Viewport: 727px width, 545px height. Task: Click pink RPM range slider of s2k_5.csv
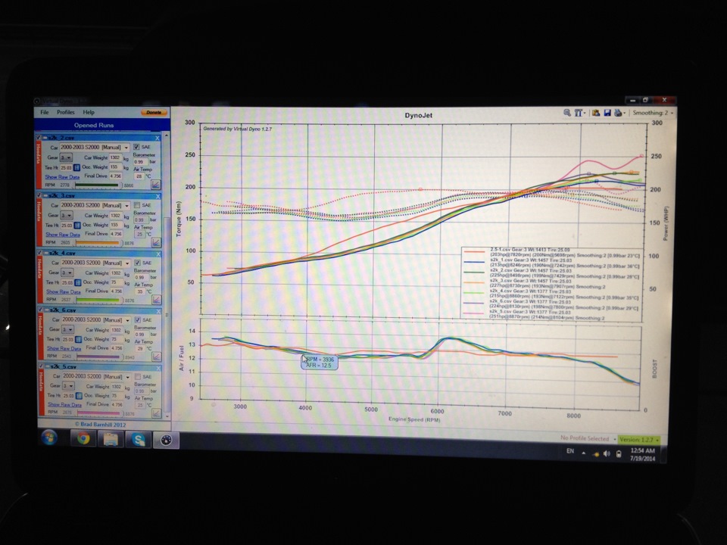point(99,413)
